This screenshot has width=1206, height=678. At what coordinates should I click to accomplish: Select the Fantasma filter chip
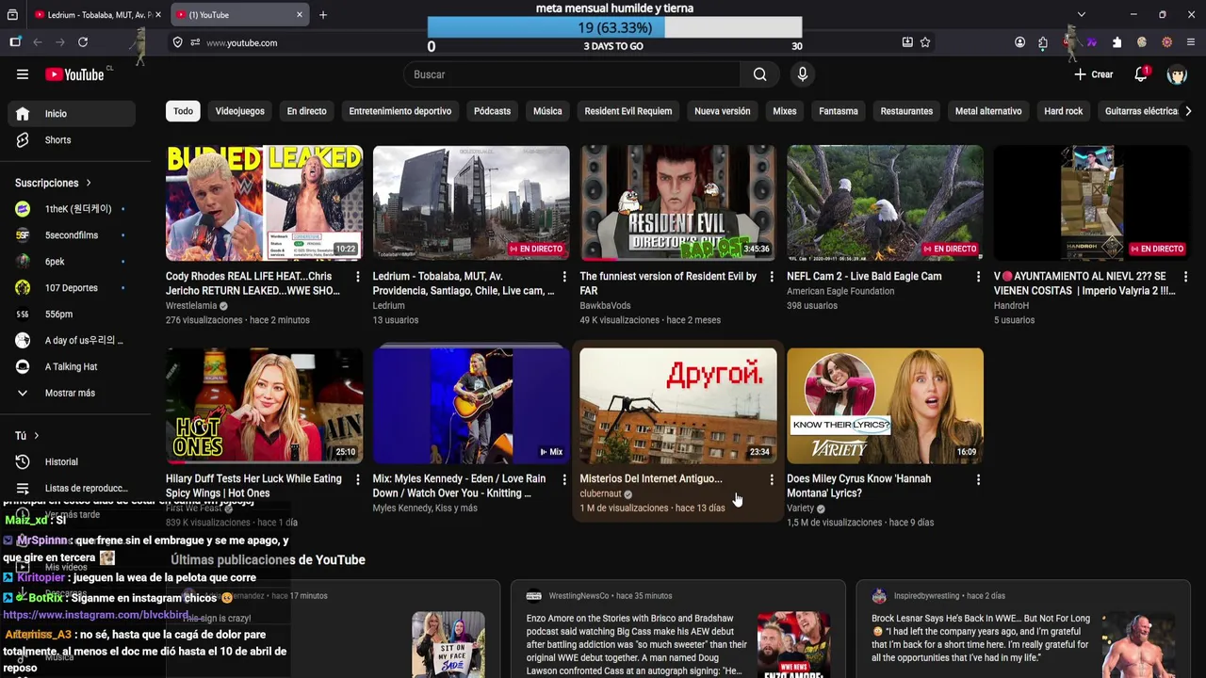[839, 111]
